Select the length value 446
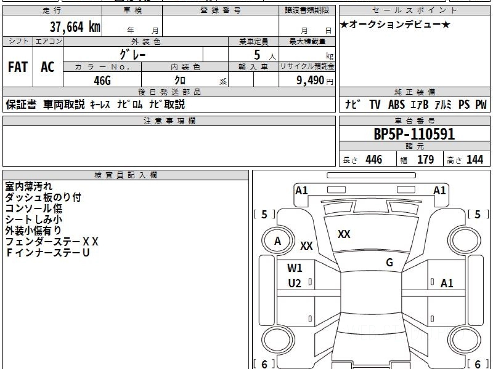Screen dimensions: 493x369 (374, 159)
